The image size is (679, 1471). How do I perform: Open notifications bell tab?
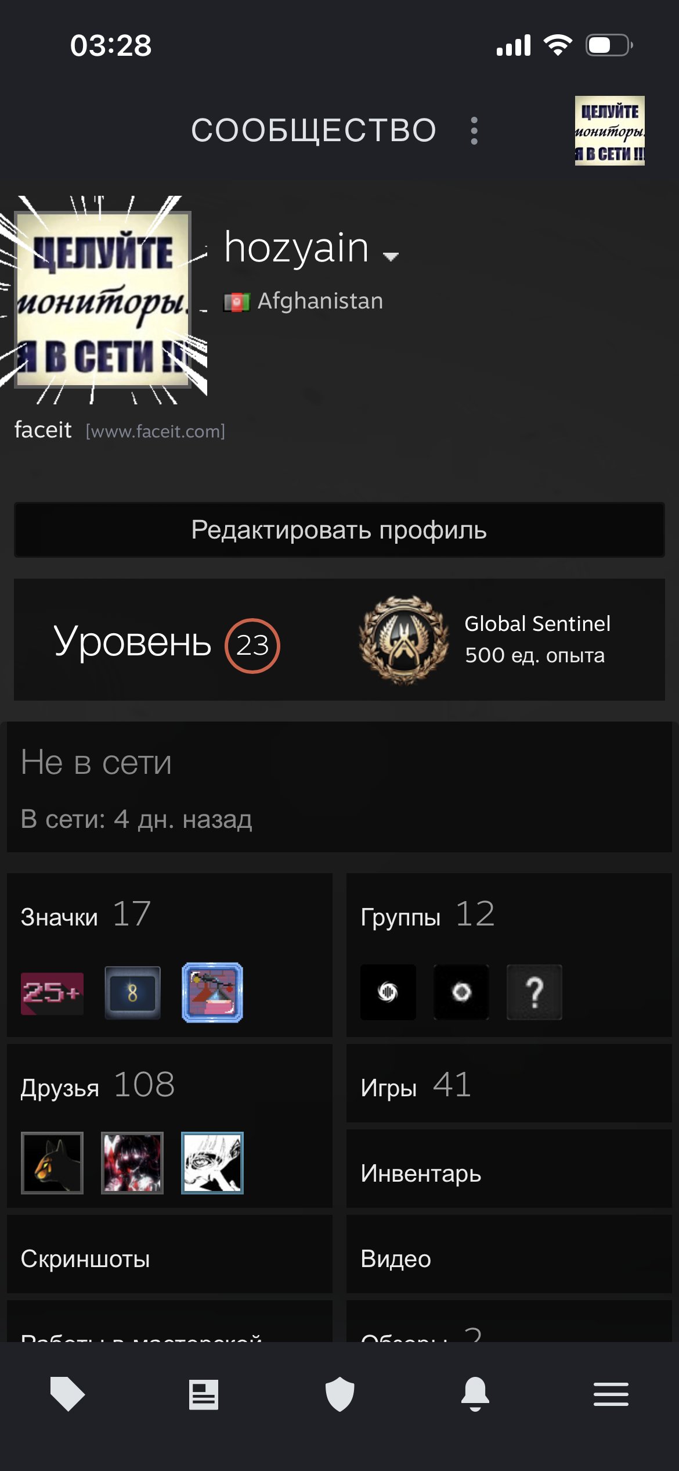475,1394
